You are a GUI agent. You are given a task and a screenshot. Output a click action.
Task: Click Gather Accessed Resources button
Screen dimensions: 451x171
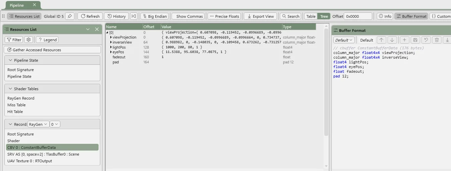(52, 50)
